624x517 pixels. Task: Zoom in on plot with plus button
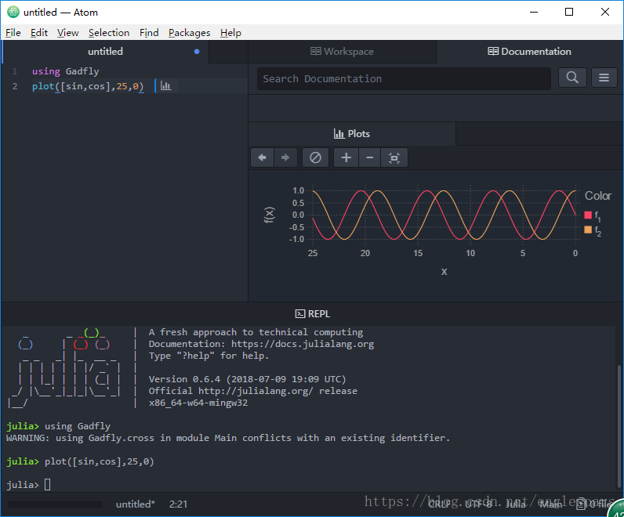click(x=346, y=158)
